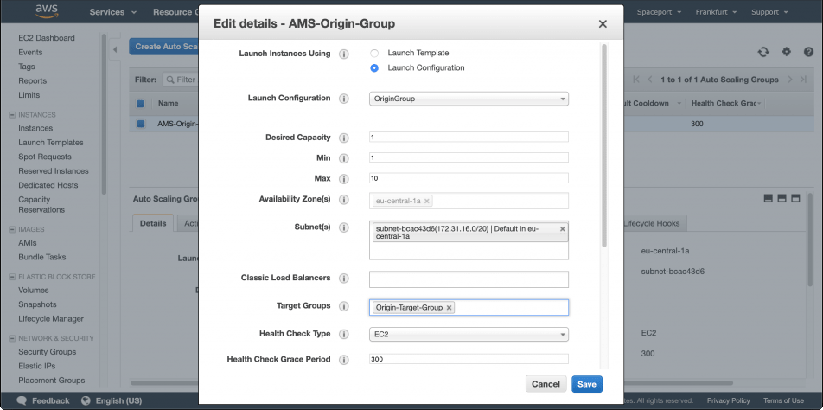Image resolution: width=823 pixels, height=410 pixels.
Task: Click the Max capacity input field
Action: [x=469, y=178]
